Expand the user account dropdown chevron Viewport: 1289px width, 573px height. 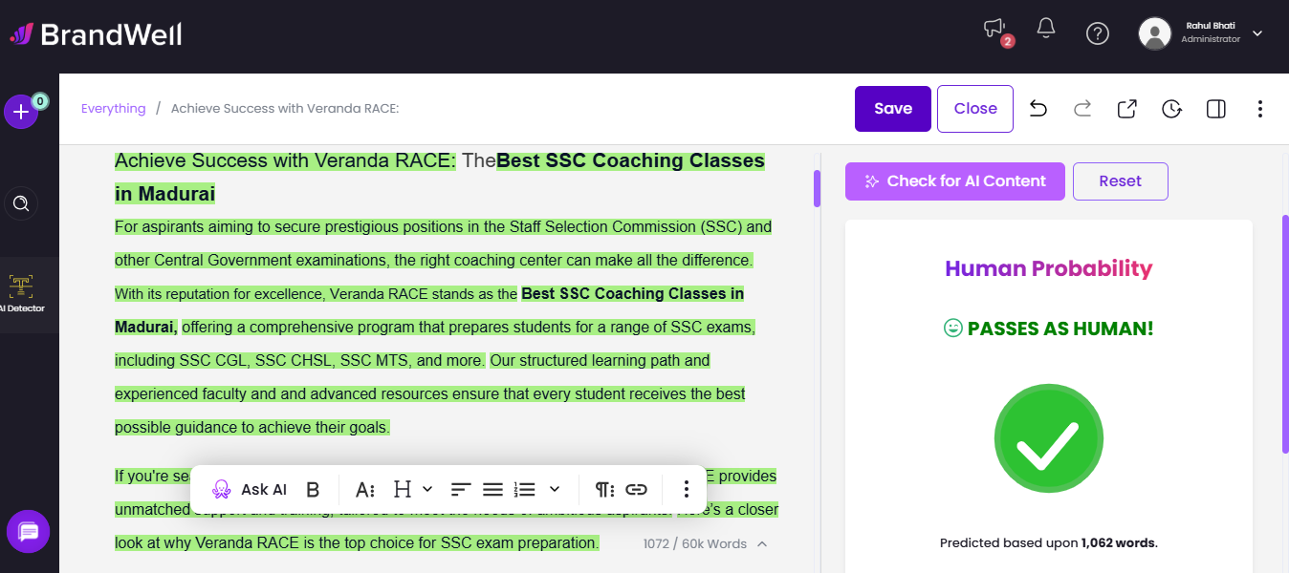point(1257,33)
